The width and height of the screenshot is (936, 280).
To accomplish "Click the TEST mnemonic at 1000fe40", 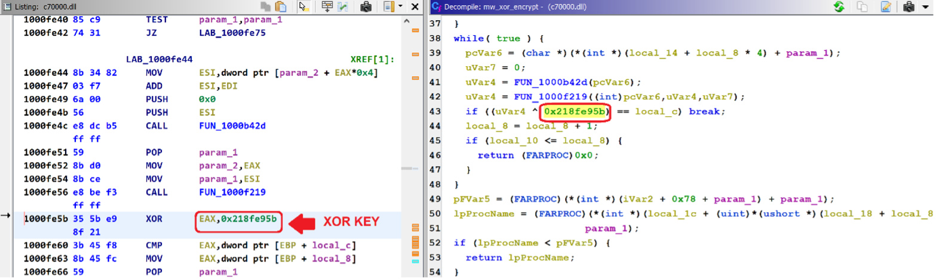I will [x=156, y=20].
